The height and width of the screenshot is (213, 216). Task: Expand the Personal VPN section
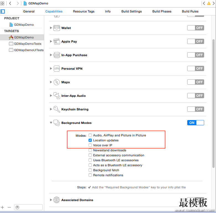(51, 69)
